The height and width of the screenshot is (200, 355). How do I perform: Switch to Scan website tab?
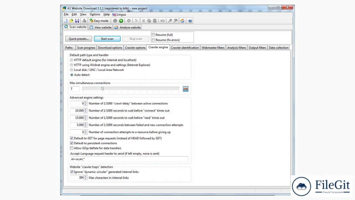click(x=75, y=27)
